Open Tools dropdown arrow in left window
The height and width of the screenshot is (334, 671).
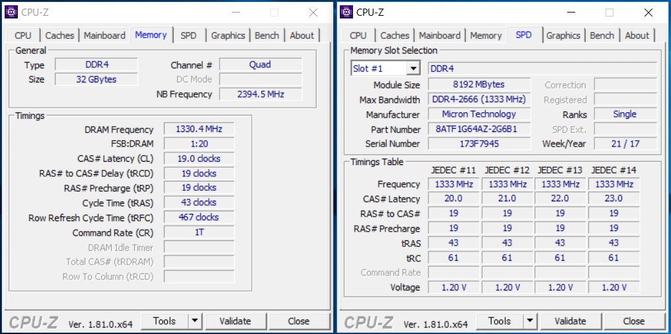pyautogui.click(x=195, y=321)
